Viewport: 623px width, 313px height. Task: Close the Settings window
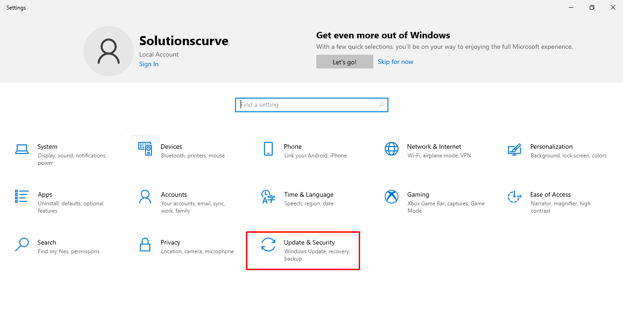click(x=613, y=7)
